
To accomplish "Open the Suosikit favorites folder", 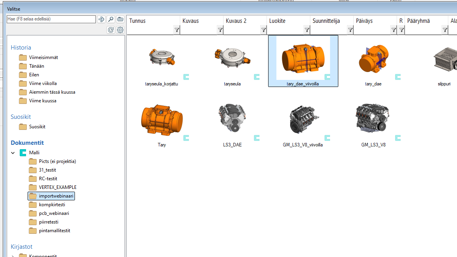I will (37, 127).
